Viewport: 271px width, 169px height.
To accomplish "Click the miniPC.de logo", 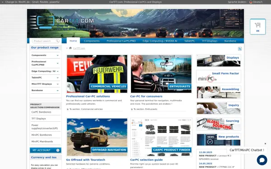I will [207, 79].
